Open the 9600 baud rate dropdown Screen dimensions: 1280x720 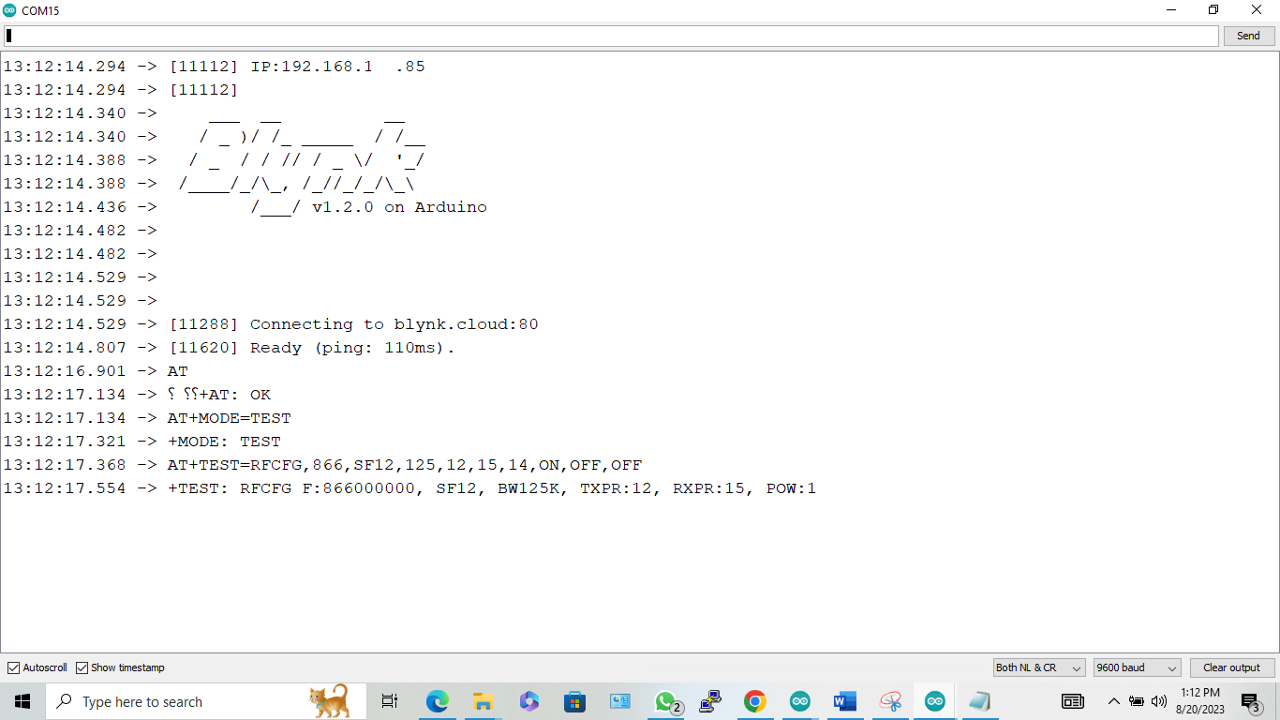pos(1138,667)
